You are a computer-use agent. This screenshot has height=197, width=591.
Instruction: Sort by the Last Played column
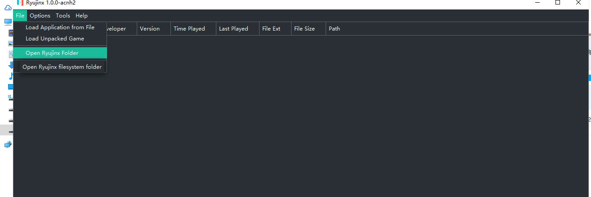point(237,29)
